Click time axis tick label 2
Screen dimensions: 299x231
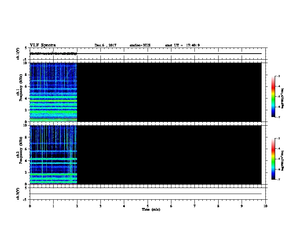point(77,206)
